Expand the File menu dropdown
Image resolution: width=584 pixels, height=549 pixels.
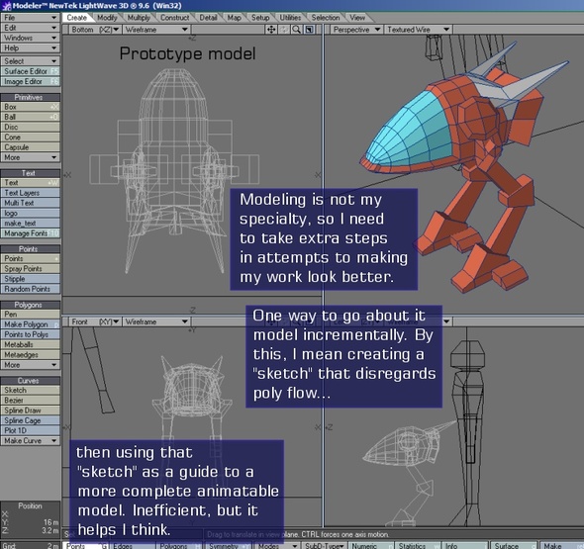click(x=30, y=18)
